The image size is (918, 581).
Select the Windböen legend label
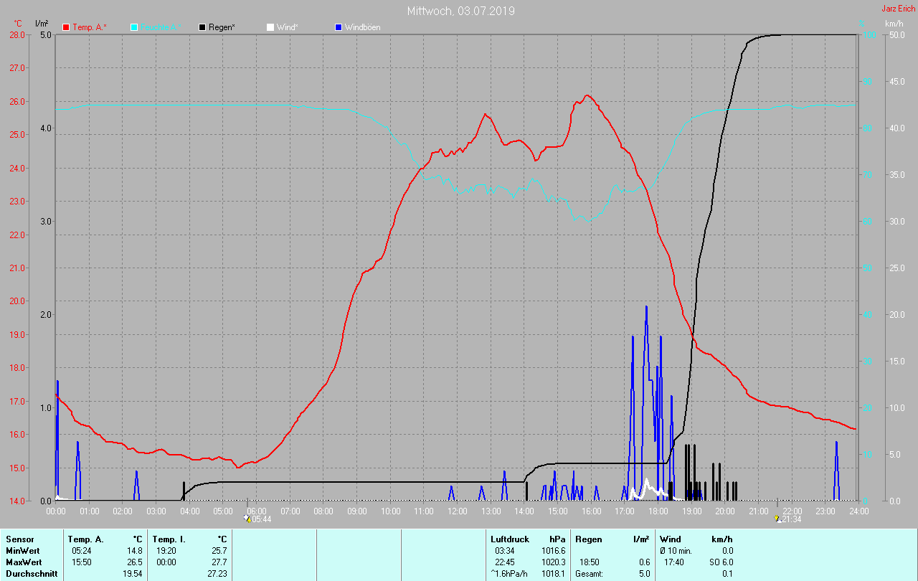[x=362, y=27]
